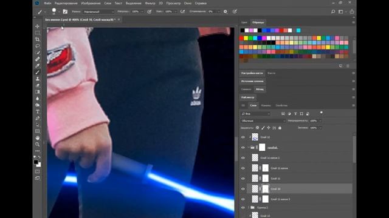The width and height of the screenshot is (389, 218).
Task: Click the Change Screen Mode icon
Action: (x=38, y=178)
